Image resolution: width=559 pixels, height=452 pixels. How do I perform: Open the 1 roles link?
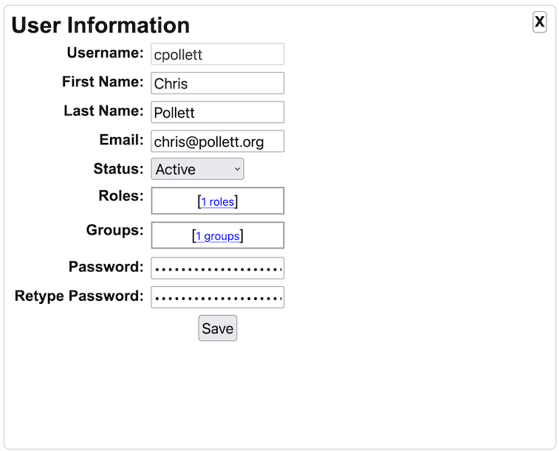217,202
